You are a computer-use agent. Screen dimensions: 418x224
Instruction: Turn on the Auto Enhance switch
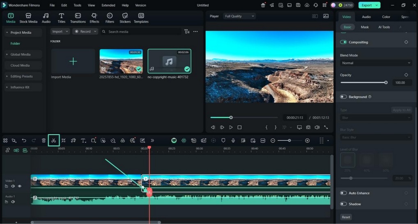[344, 193]
